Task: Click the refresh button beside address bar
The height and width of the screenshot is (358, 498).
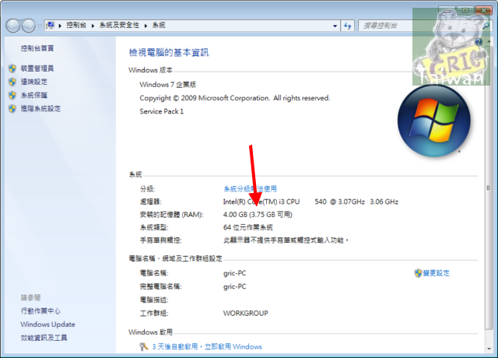Action: click(348, 26)
